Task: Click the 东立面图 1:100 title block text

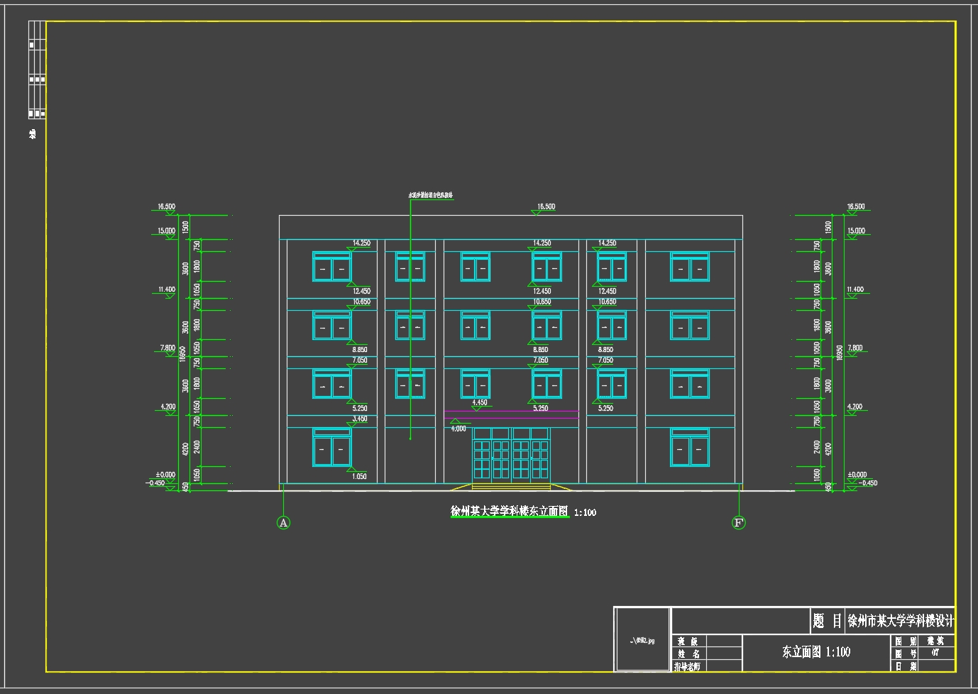Action: point(815,652)
